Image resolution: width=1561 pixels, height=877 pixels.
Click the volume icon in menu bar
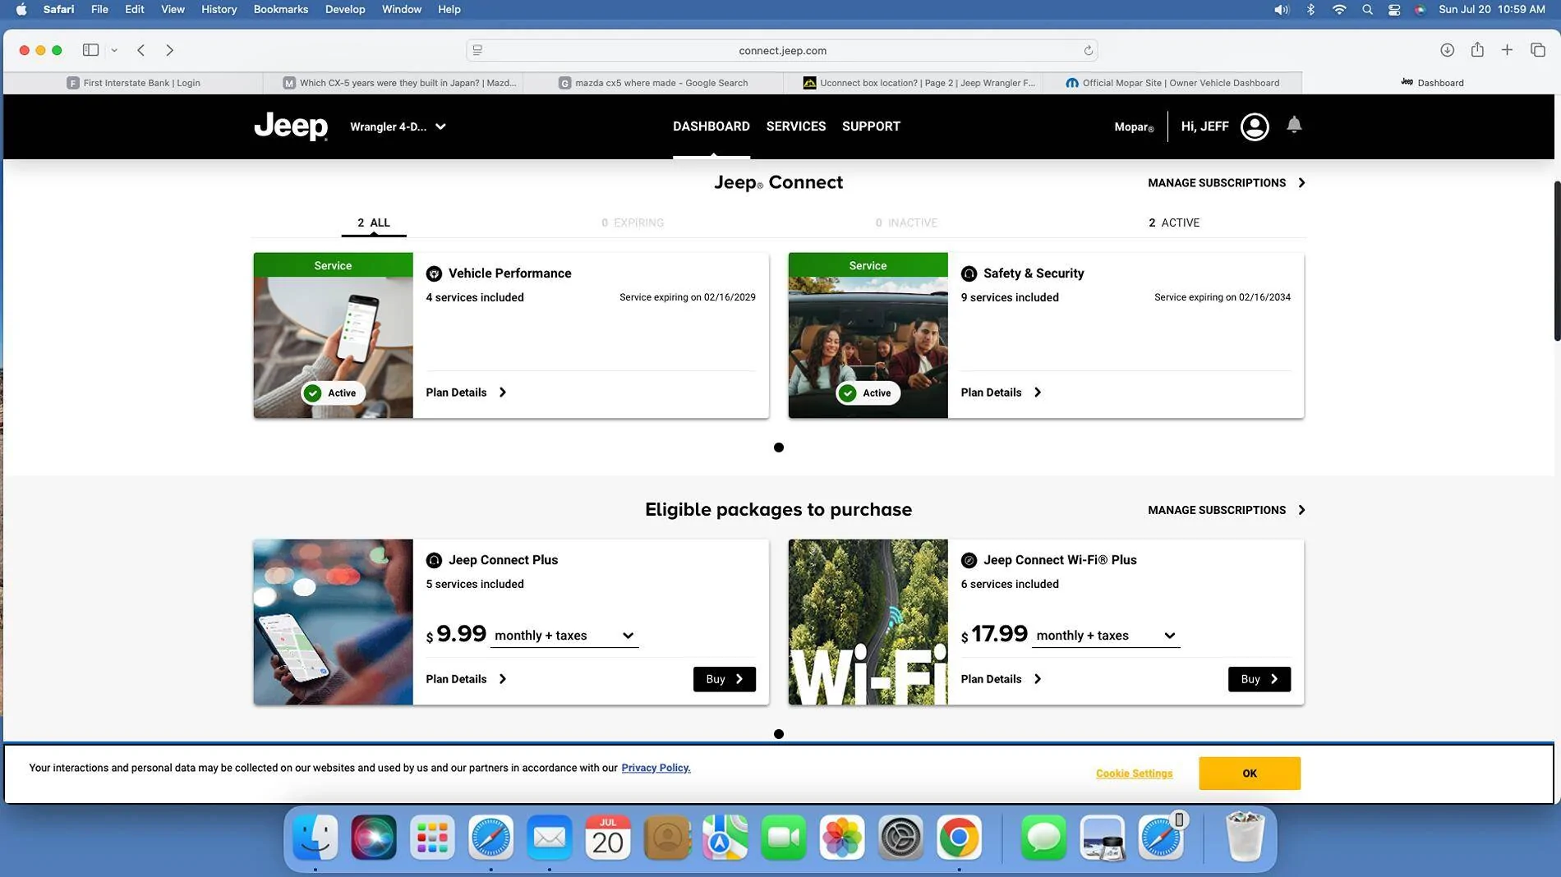click(1282, 9)
